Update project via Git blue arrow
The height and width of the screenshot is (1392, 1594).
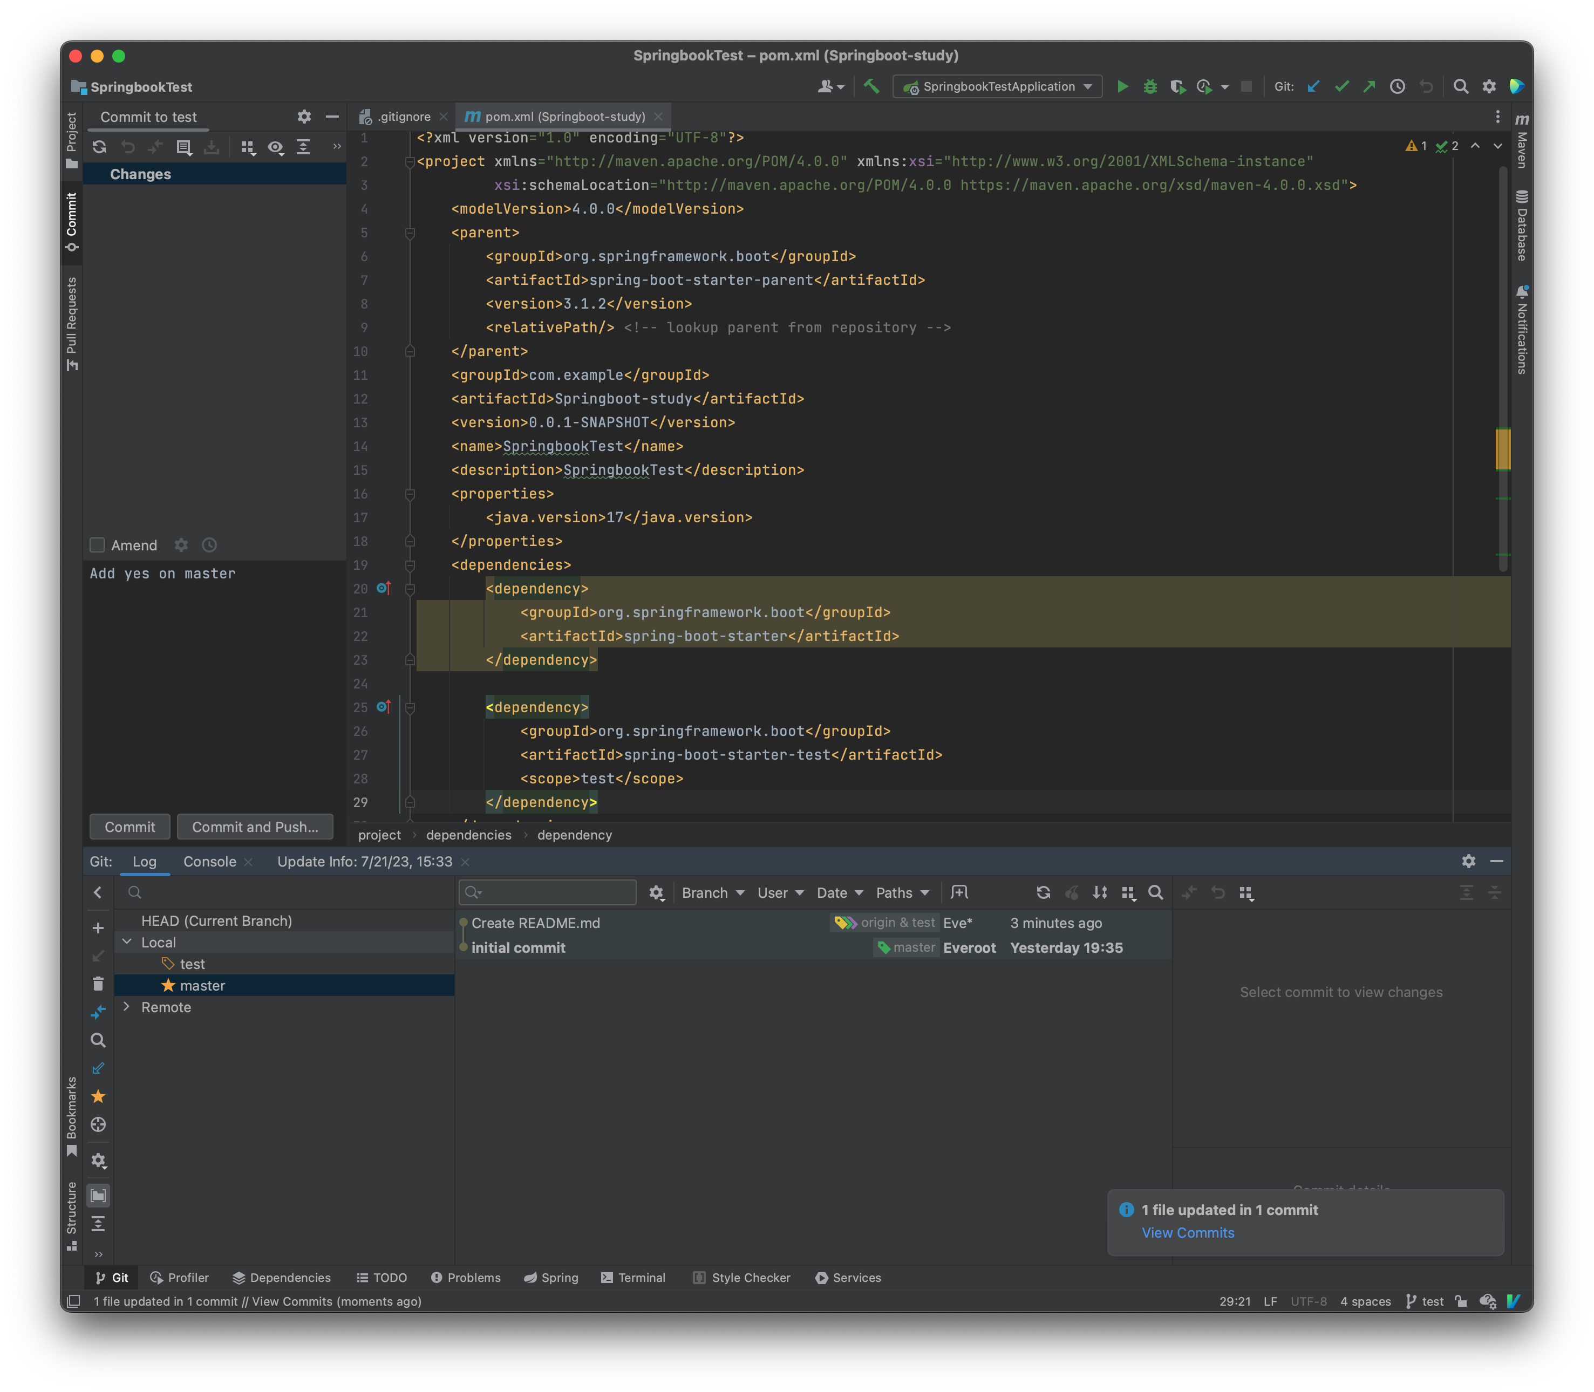[1313, 86]
